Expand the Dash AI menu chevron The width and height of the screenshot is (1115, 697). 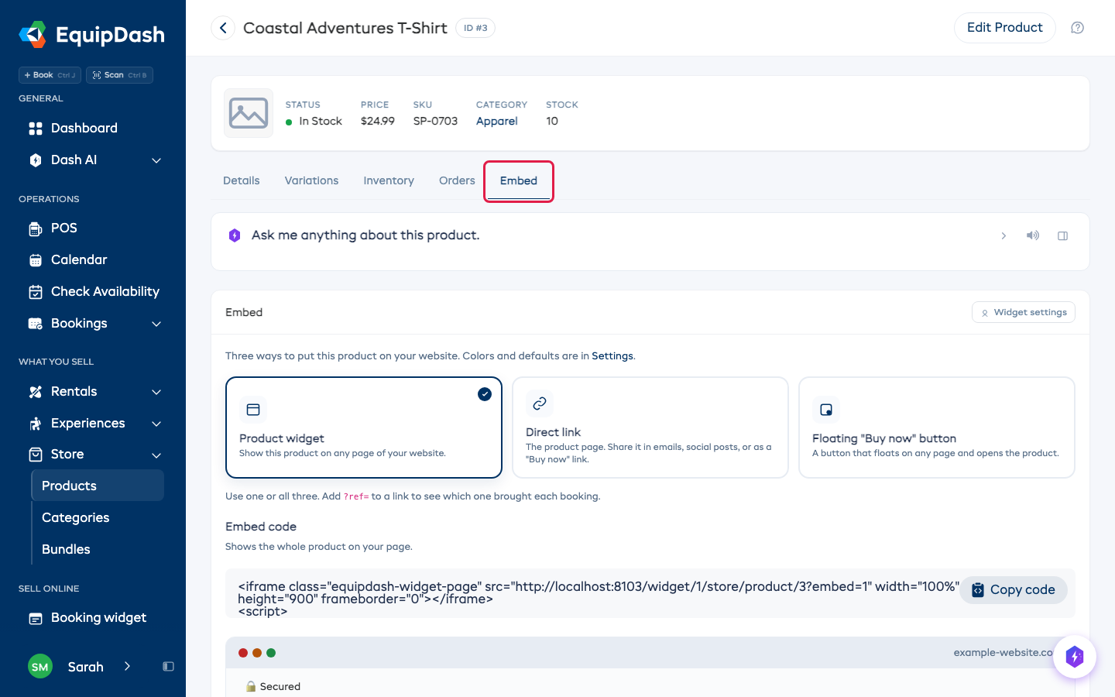pos(156,160)
